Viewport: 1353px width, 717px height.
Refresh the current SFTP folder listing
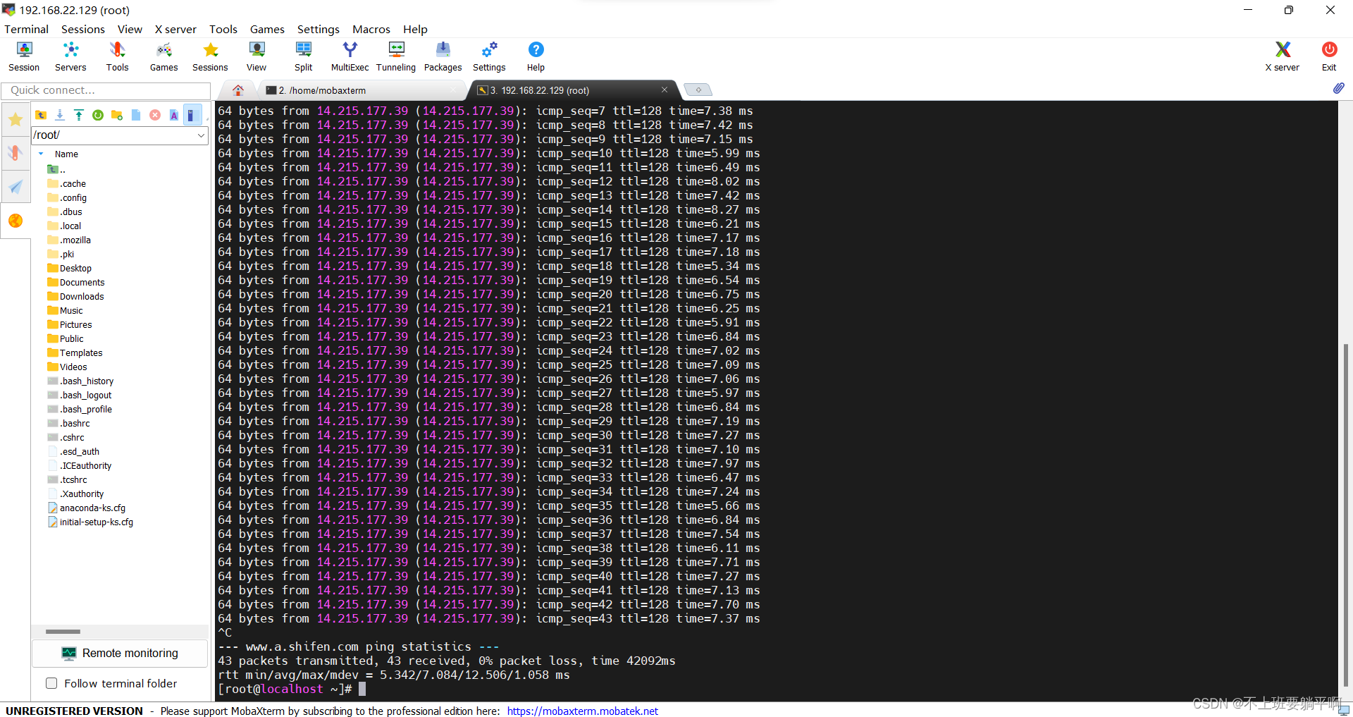98,114
